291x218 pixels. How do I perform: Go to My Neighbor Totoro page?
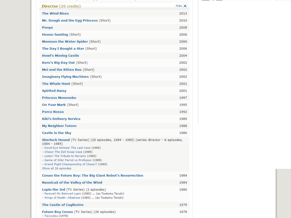[59, 126]
